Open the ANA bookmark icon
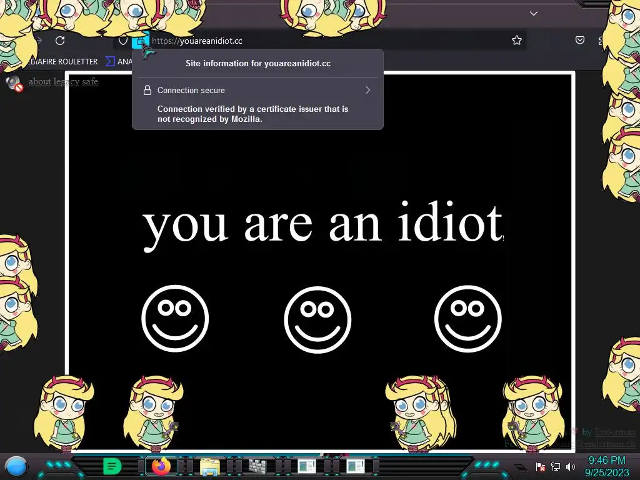The height and width of the screenshot is (480, 640). pyautogui.click(x=110, y=62)
